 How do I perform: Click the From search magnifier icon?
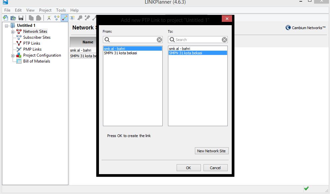coord(107,39)
